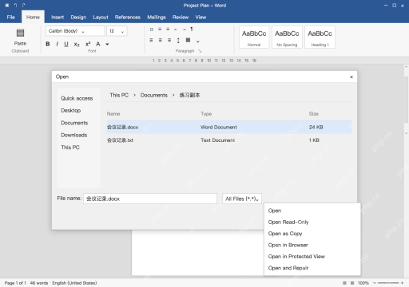Select Downloads in dialog sidebar

click(74, 136)
